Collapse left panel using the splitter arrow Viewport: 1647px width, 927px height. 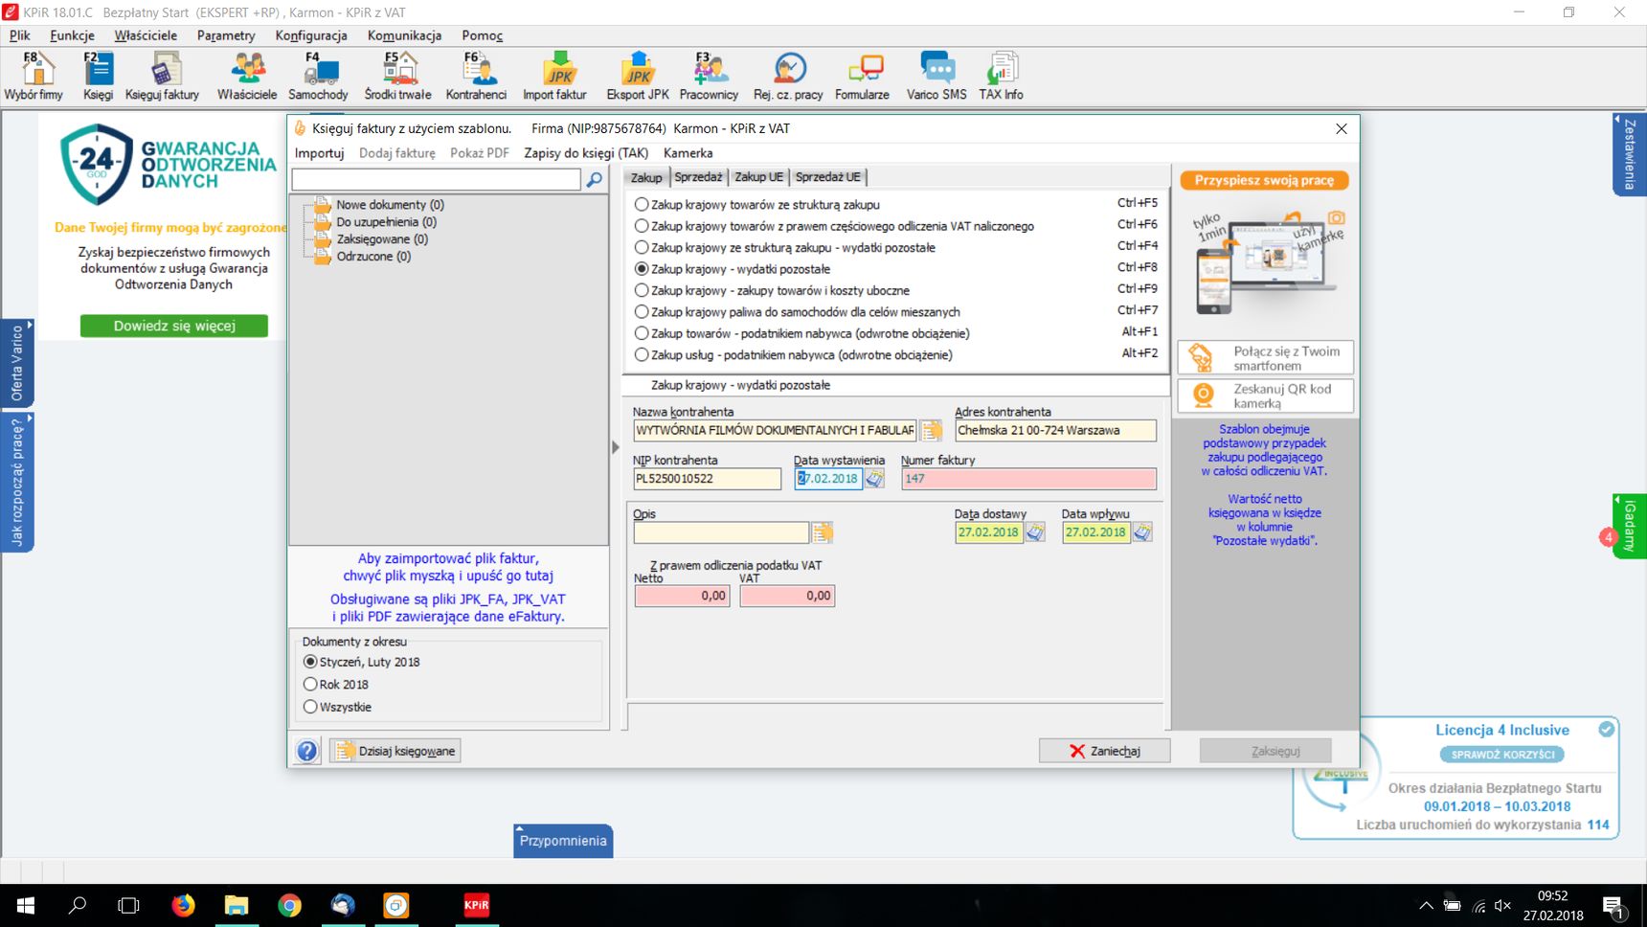pos(616,446)
